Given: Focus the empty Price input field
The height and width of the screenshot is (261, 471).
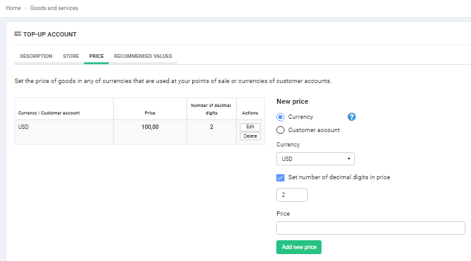Looking at the screenshot, I should pyautogui.click(x=371, y=228).
